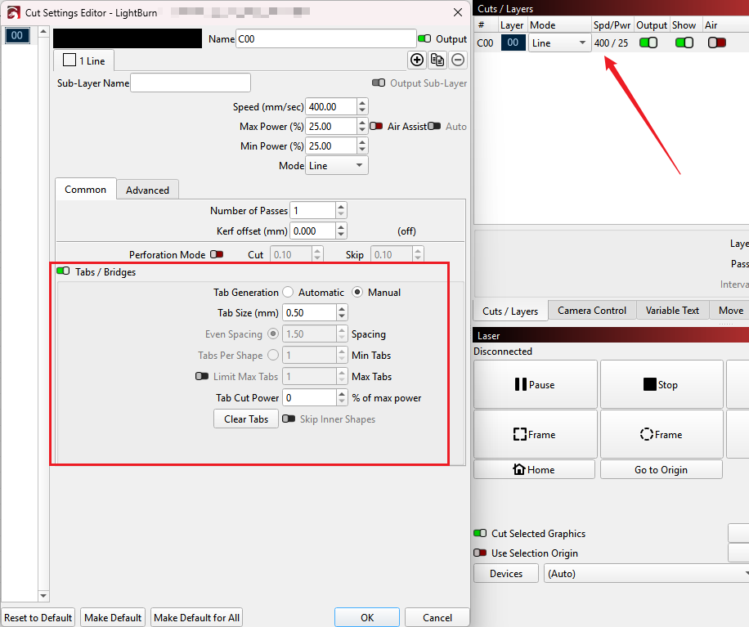Remove sub-layer with the minus icon
This screenshot has height=627, width=749.
tap(458, 60)
